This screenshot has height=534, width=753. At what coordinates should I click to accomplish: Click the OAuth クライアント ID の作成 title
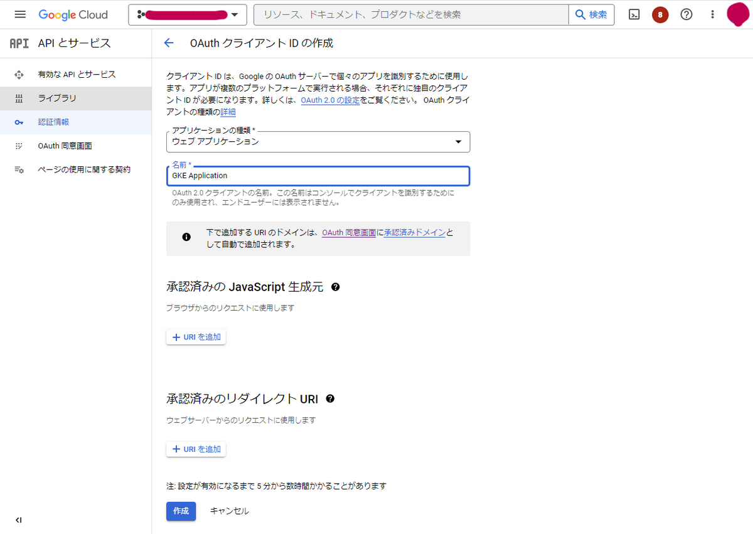coord(262,43)
